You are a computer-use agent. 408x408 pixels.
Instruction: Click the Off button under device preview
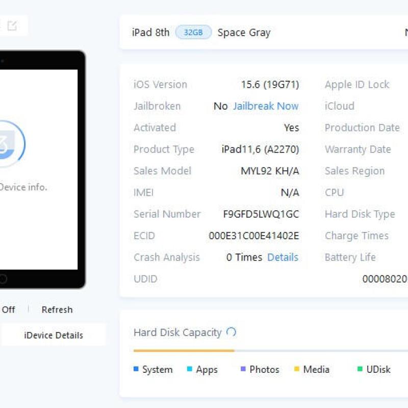click(8, 310)
